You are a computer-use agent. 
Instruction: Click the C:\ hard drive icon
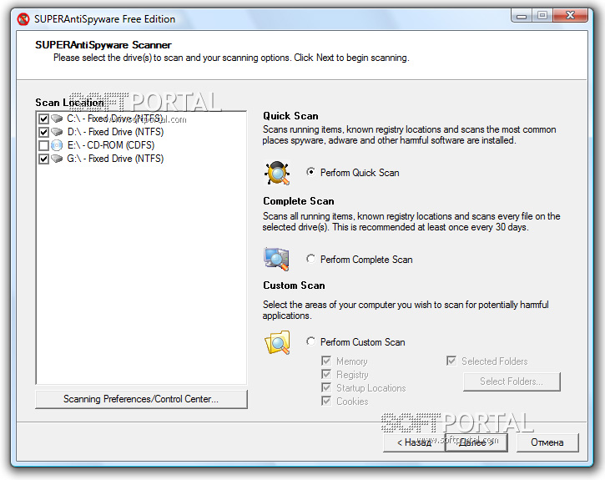[57, 119]
